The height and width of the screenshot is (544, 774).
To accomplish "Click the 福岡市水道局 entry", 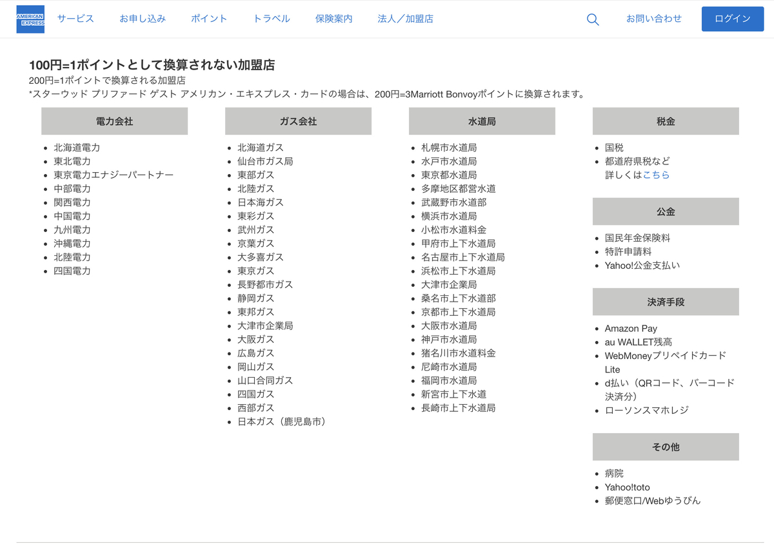I will (449, 380).
